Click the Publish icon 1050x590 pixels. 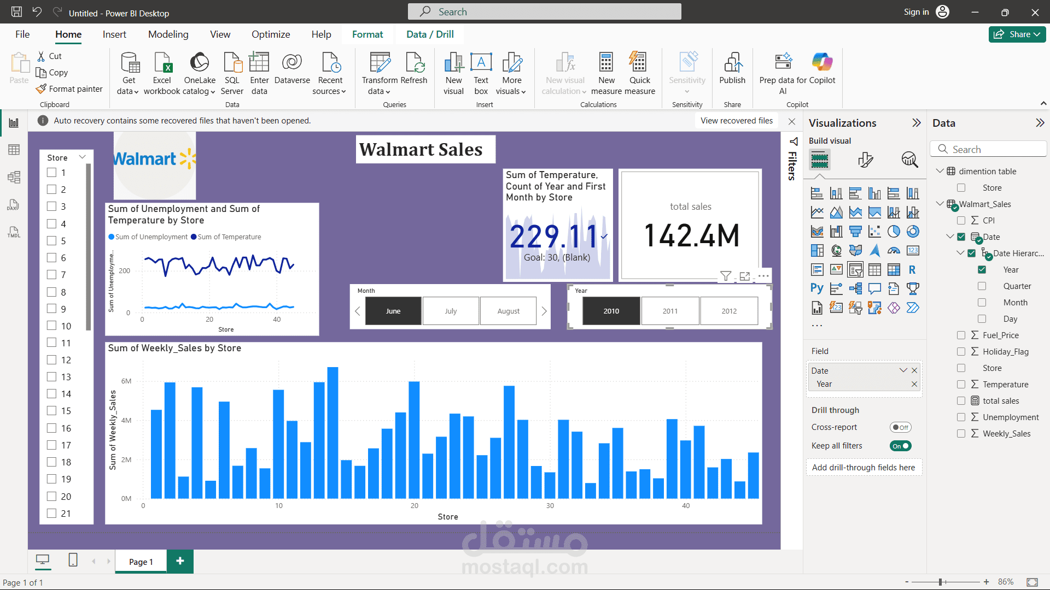(x=732, y=68)
